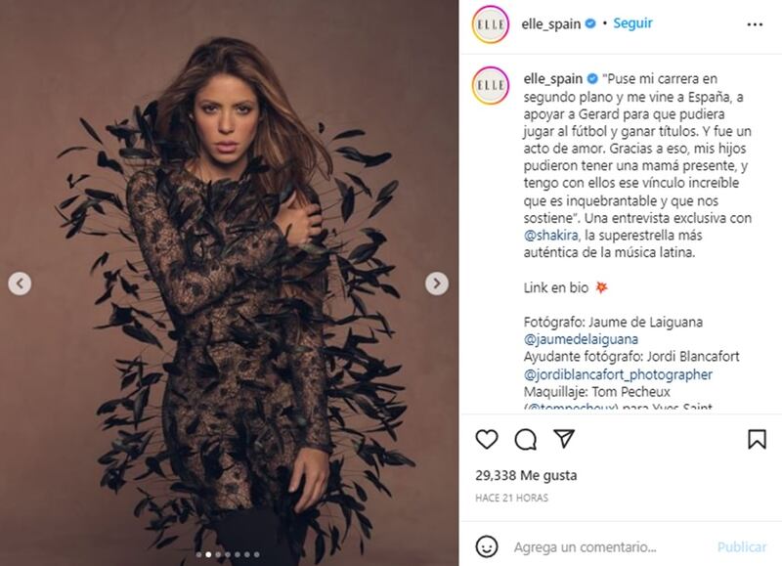
Task: Click the ELLE profile avatar in header
Action: 491,24
